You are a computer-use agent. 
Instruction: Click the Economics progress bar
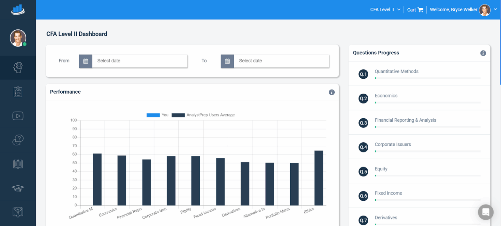click(x=428, y=102)
